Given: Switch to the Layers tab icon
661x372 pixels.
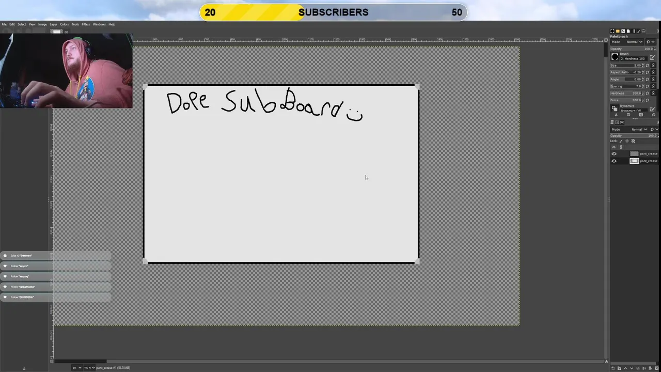Looking at the screenshot, I should pos(612,122).
